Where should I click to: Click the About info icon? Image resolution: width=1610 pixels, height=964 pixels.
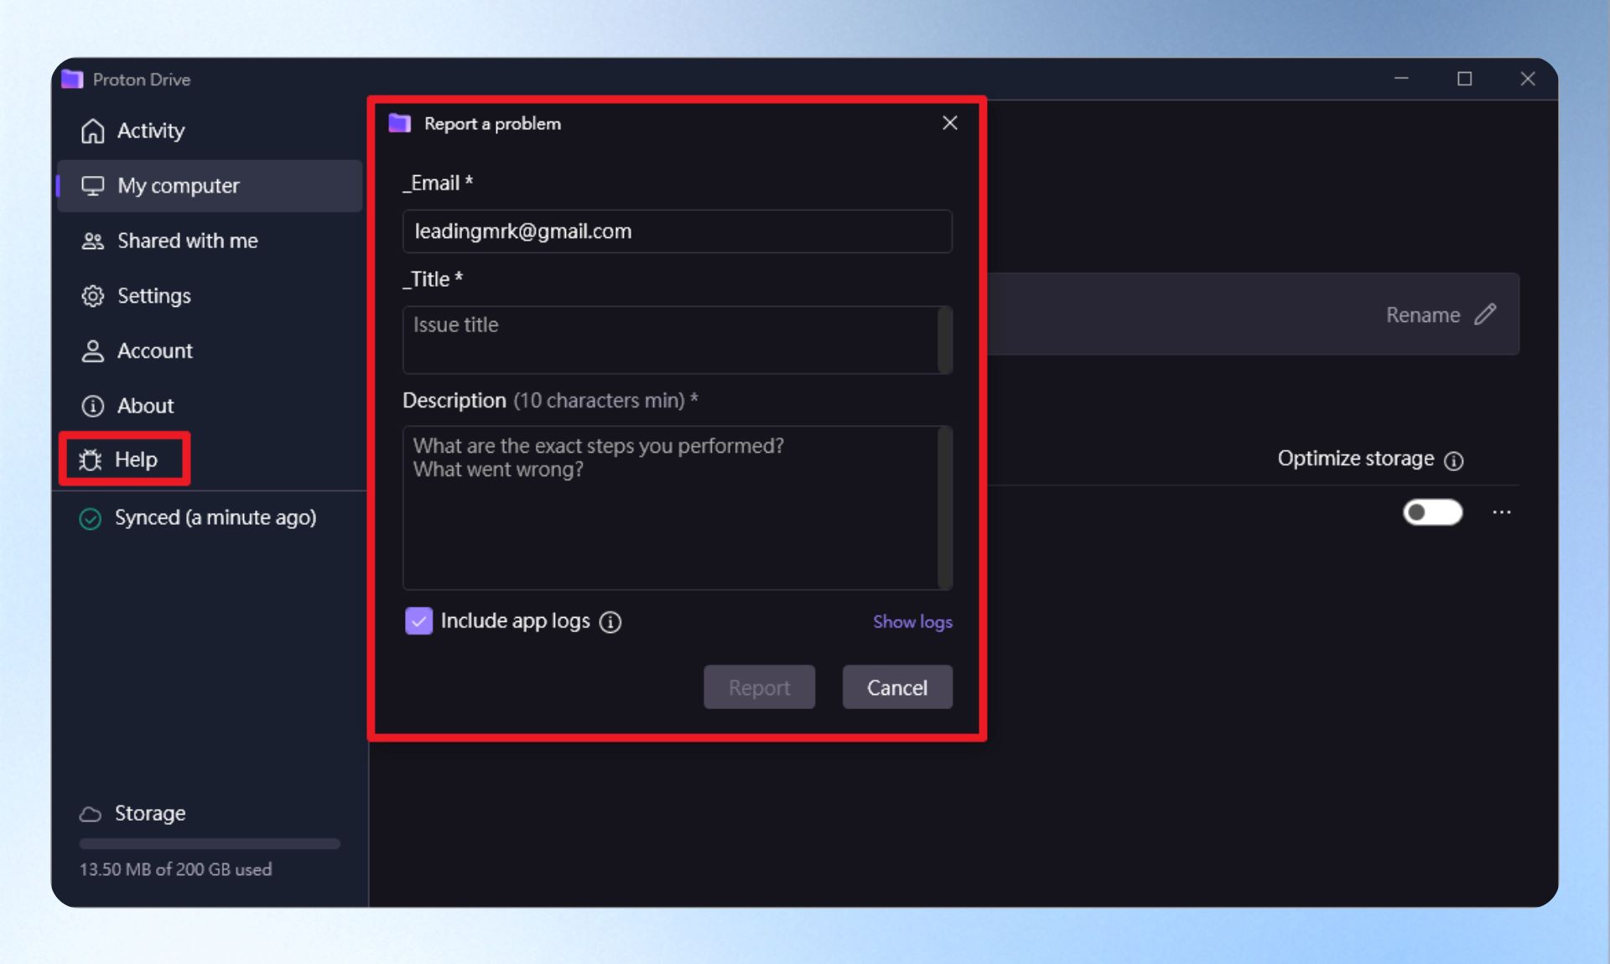click(x=92, y=406)
